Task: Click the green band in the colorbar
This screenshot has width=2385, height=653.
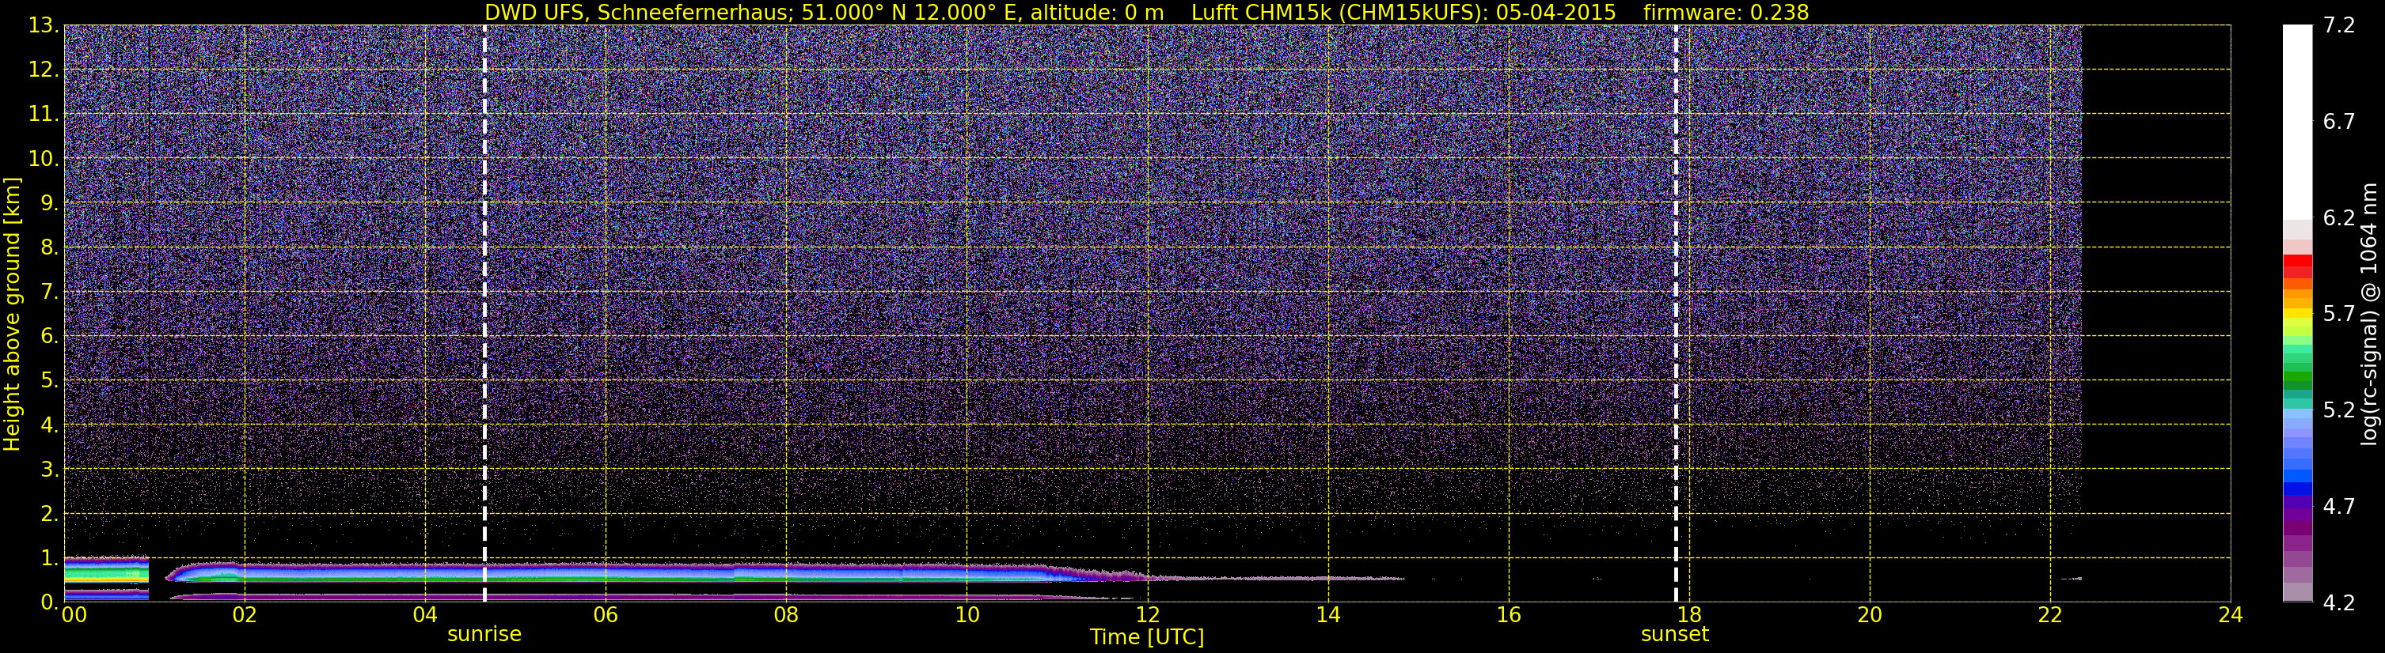Action: click(2297, 379)
